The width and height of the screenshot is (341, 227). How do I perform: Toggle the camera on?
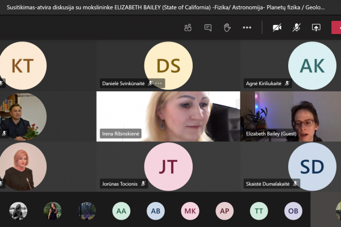[277, 28]
